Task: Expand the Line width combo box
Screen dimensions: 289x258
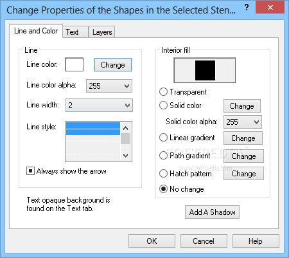Action: pyautogui.click(x=99, y=105)
